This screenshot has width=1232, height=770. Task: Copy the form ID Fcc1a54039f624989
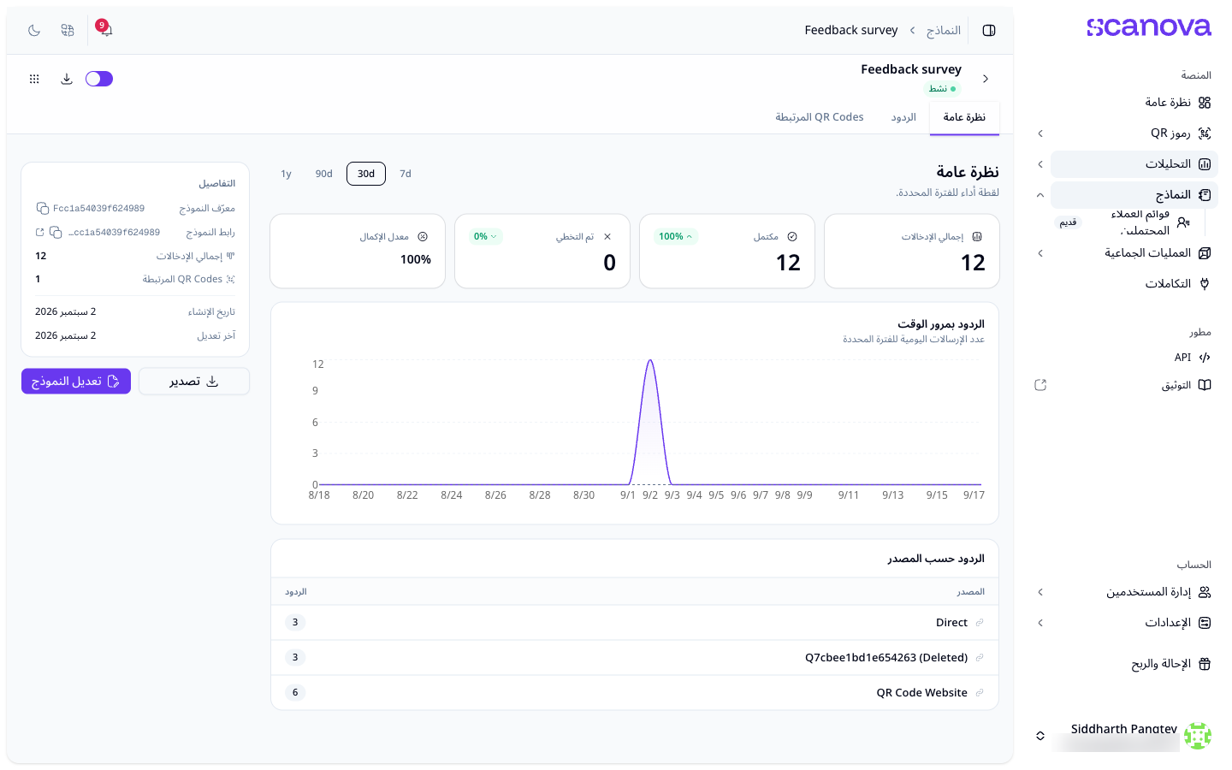(x=42, y=208)
